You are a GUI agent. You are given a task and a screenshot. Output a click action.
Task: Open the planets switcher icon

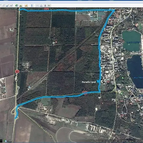(26, 5)
